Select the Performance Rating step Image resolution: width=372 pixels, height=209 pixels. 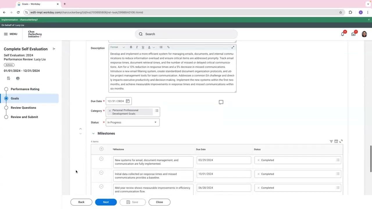click(x=25, y=89)
